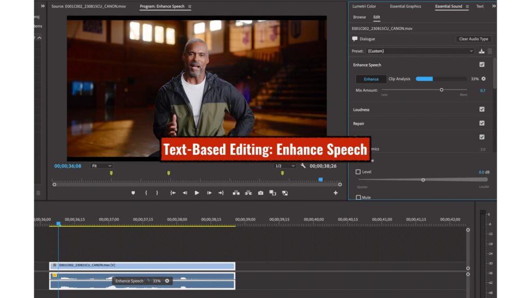Toggle the proxies icon in transport bar
Viewport: 531px width, 298px height.
pos(285,193)
